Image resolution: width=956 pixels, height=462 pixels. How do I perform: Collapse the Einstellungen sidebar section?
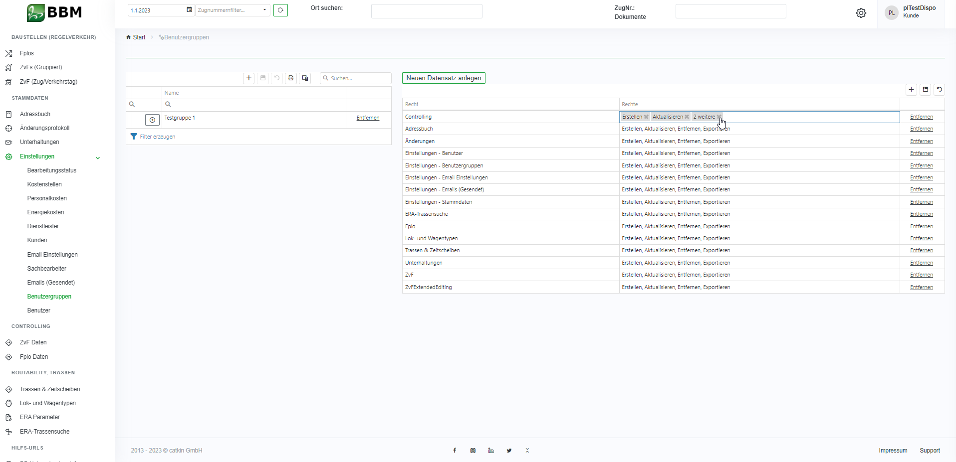point(98,157)
